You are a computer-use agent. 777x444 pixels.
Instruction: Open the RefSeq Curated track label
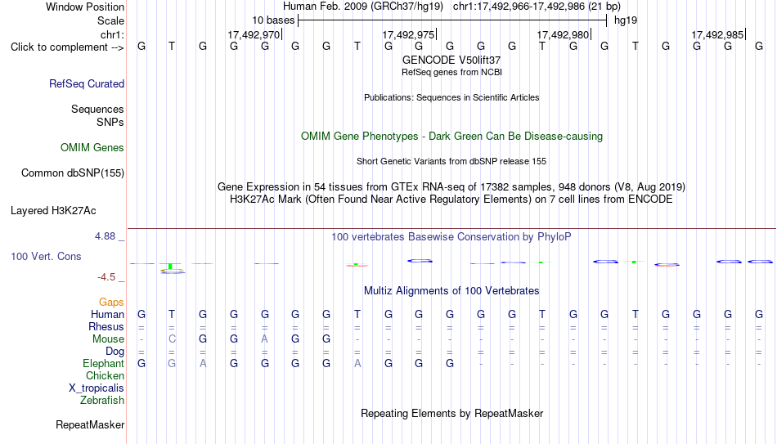pyautogui.click(x=87, y=83)
